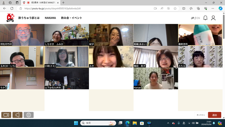Open the Copilot sidebar icon
225x127 pixels.
pyautogui.click(x=220, y=8)
